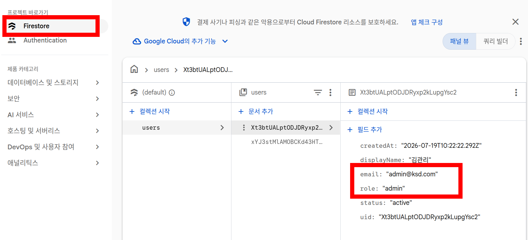
Task: Click the Authentication people icon
Action: click(x=12, y=40)
